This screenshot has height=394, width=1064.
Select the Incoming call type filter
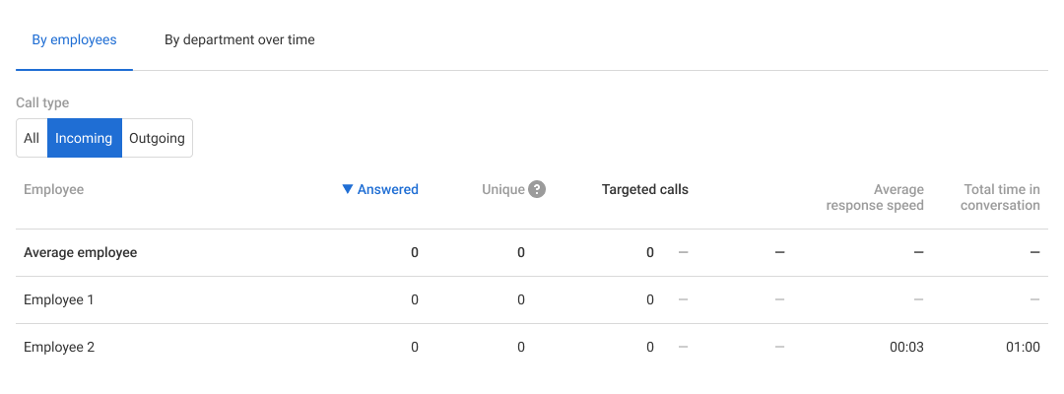click(x=84, y=138)
